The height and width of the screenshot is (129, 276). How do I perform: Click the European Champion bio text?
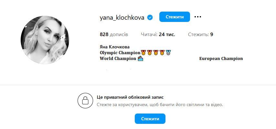(x=221, y=58)
